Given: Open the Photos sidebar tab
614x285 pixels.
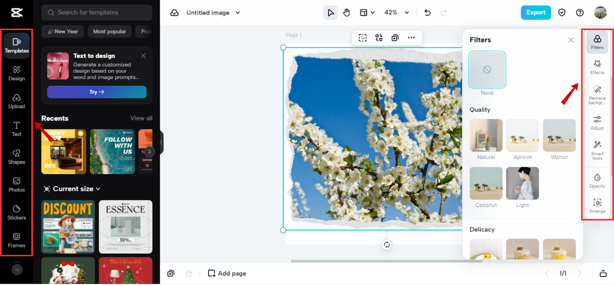Looking at the screenshot, I should 16,184.
